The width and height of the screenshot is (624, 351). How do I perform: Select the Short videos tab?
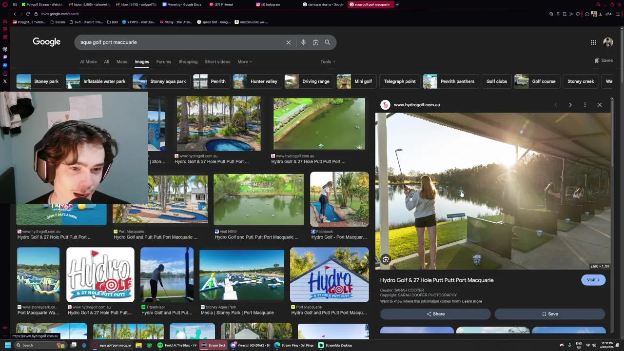(217, 62)
